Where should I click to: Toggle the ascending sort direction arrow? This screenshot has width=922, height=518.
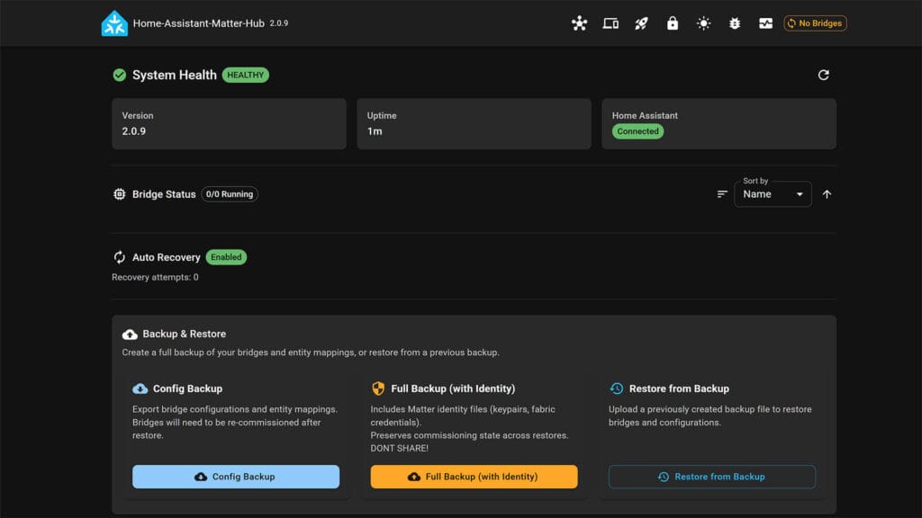(x=827, y=193)
